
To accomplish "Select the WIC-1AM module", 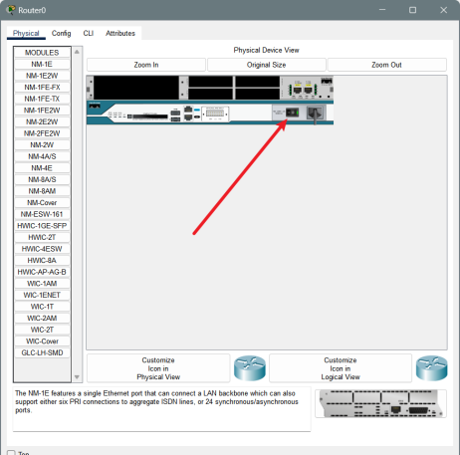I will pos(42,284).
